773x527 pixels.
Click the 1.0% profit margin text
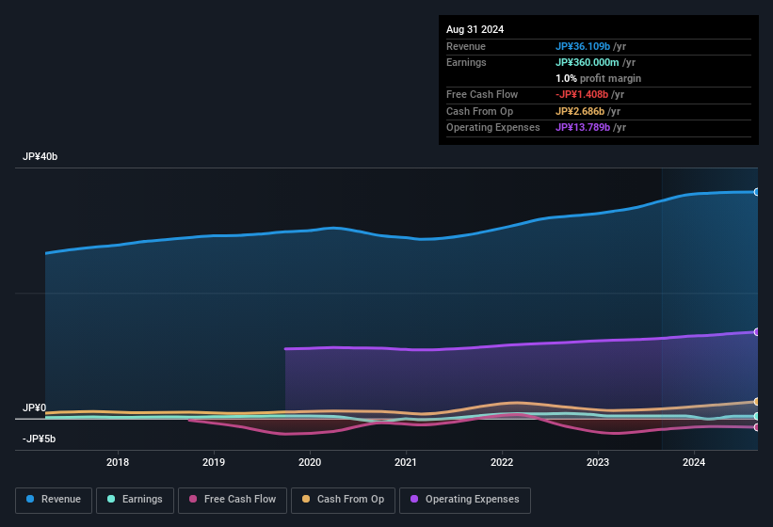point(599,78)
